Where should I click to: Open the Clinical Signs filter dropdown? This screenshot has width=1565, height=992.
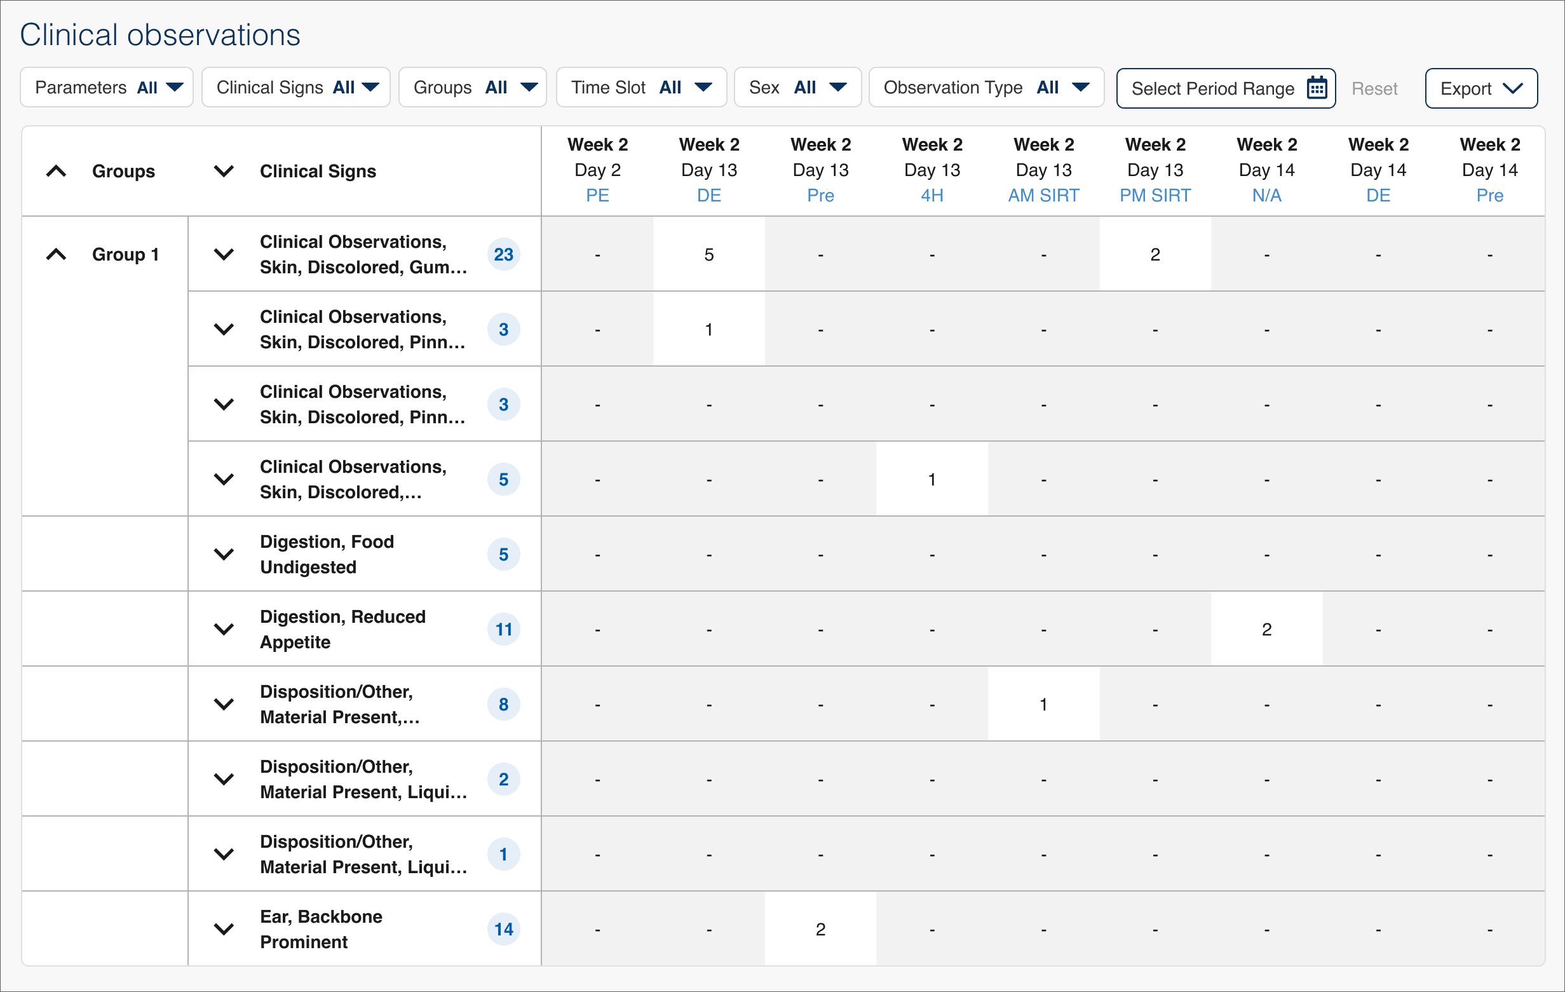coord(295,87)
